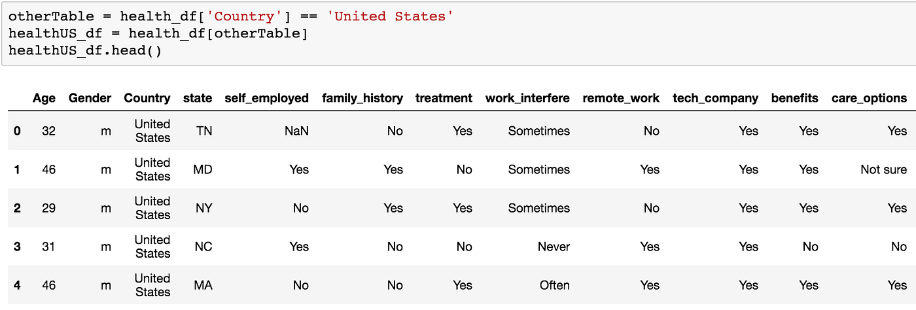Click the benefits column header

pyautogui.click(x=794, y=98)
